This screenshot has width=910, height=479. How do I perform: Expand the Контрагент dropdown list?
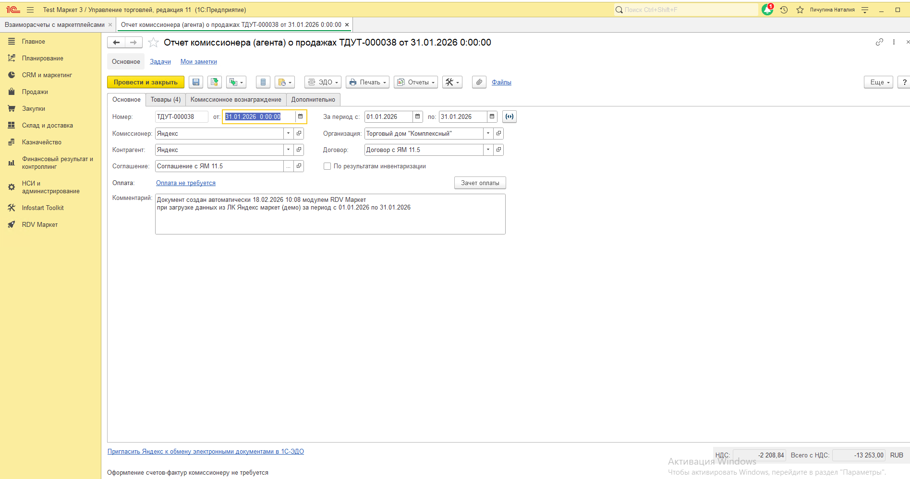click(x=288, y=150)
